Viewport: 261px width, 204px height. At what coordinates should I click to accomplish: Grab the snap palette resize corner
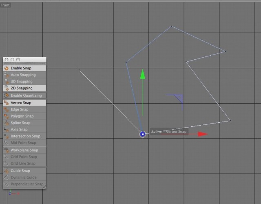point(44,187)
